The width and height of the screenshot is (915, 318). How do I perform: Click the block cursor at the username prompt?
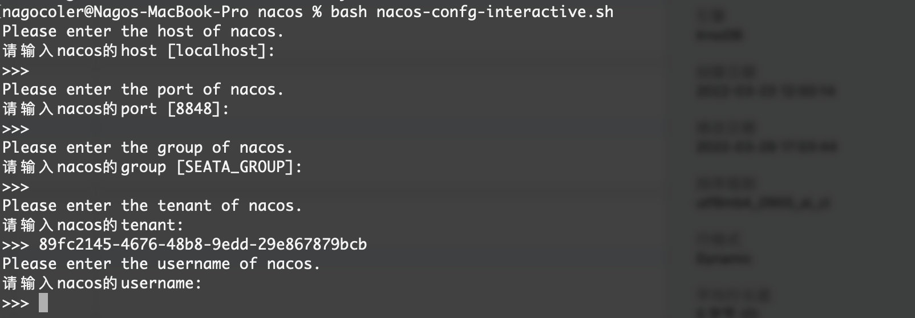pyautogui.click(x=43, y=303)
